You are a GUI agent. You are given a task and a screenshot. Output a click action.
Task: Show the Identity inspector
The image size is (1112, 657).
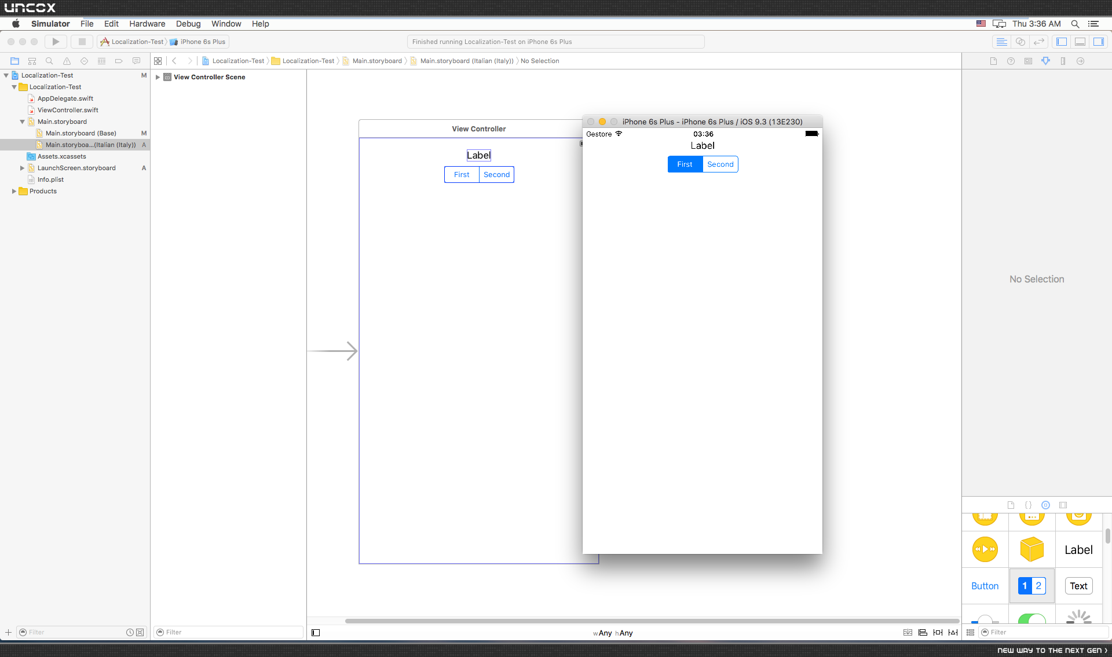(1029, 61)
